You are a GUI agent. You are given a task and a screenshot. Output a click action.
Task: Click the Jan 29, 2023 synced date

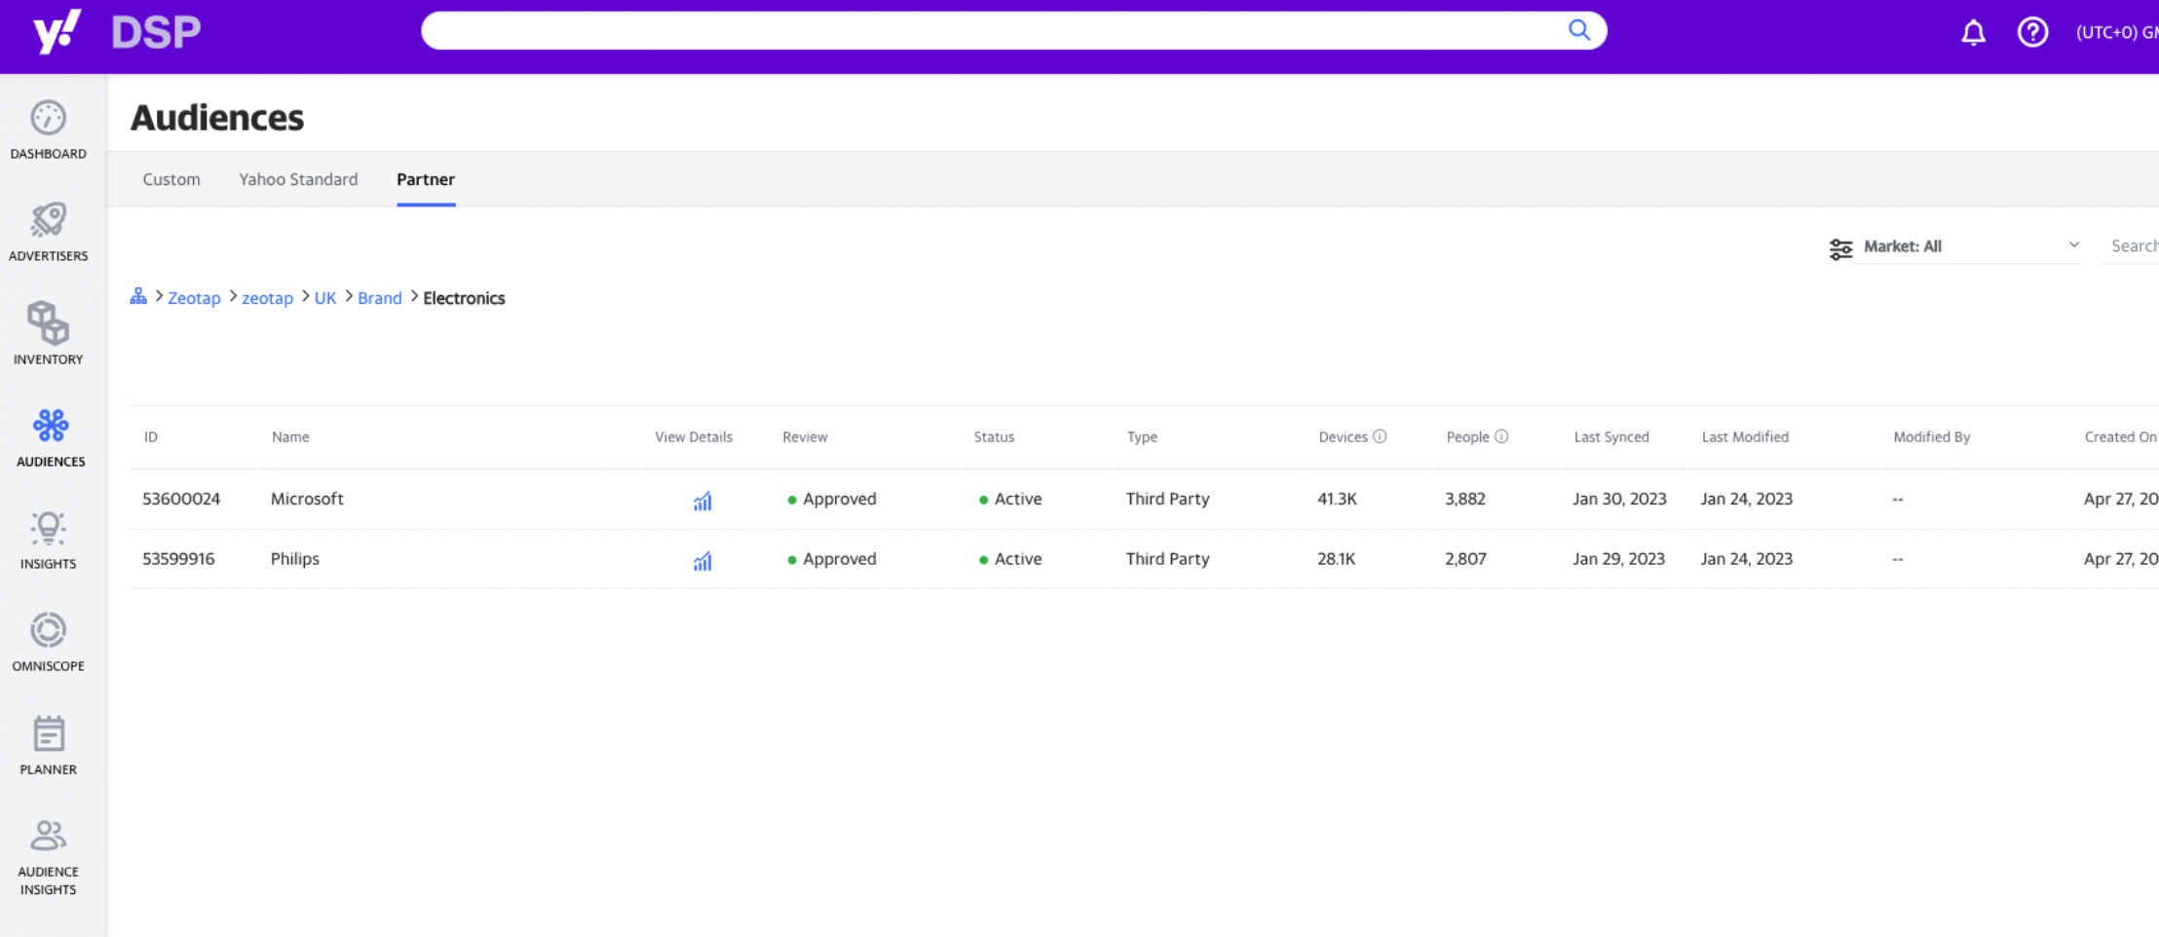1618,559
